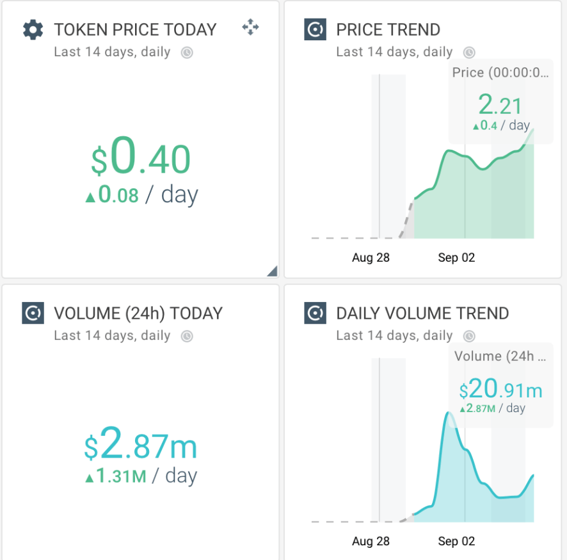Click the clock icon under Daily Volume Trend
567x560 pixels.
(x=469, y=336)
